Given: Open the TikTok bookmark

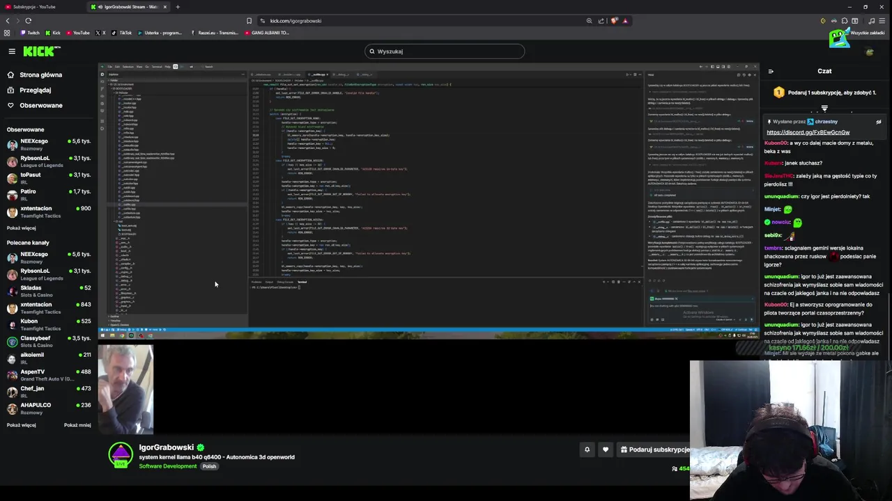Looking at the screenshot, I should tap(122, 33).
